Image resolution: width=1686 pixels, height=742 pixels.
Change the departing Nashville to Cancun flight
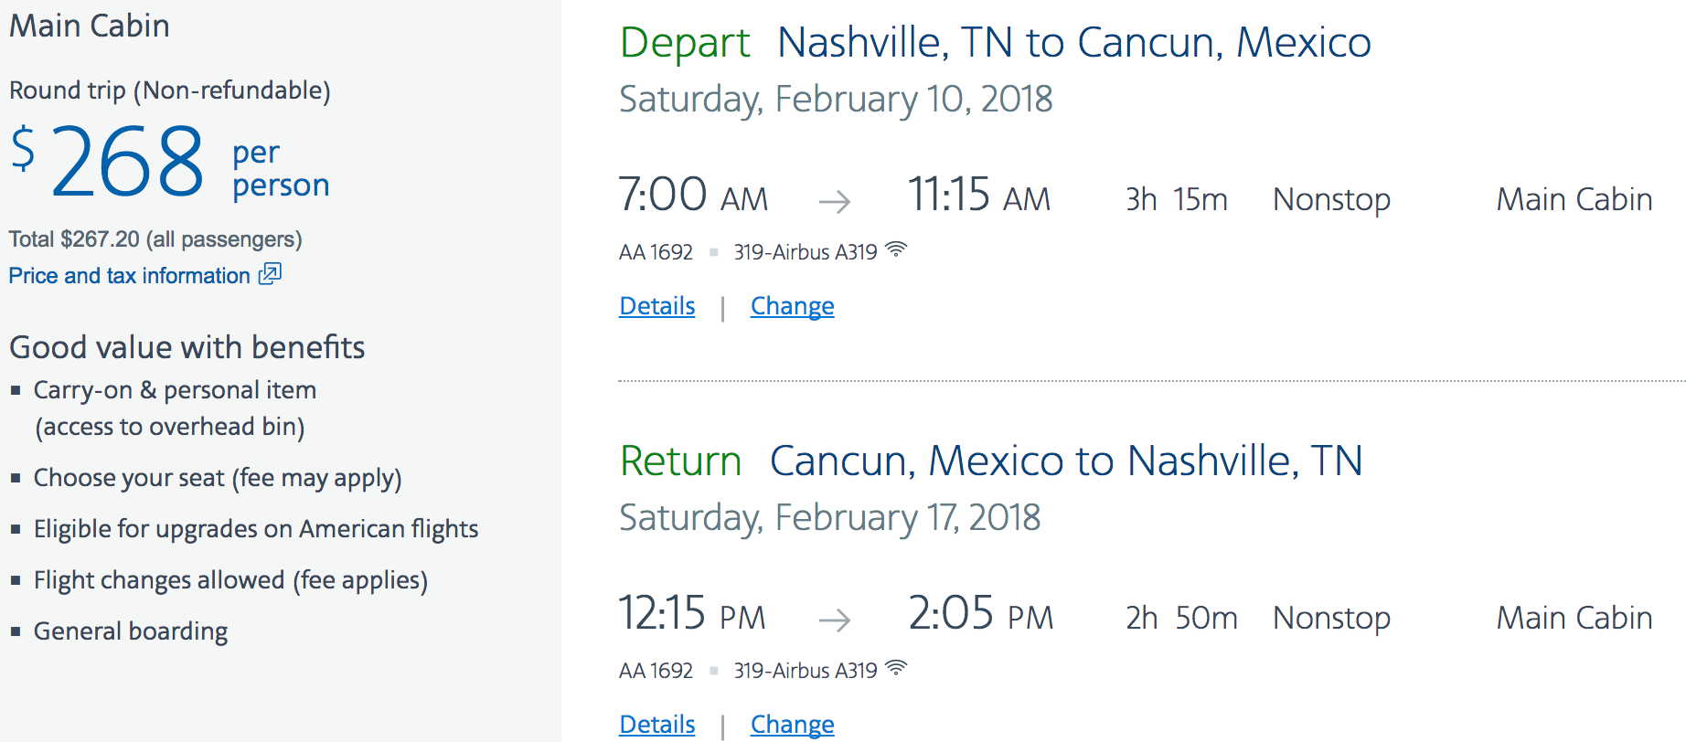point(792,306)
